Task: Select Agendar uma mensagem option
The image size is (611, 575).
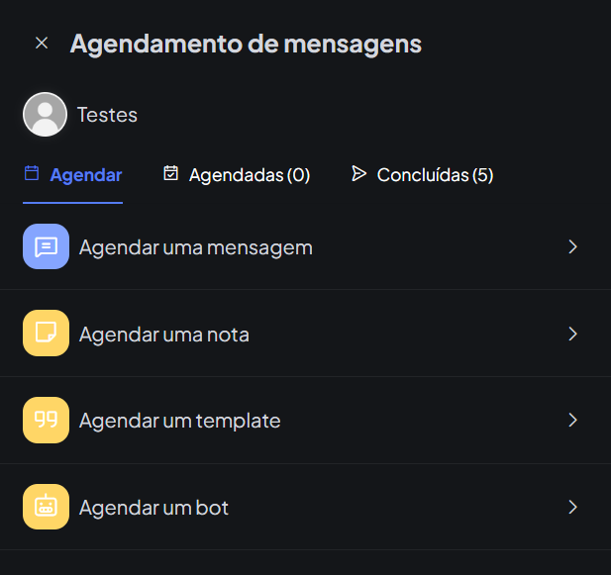Action: pyautogui.click(x=196, y=247)
